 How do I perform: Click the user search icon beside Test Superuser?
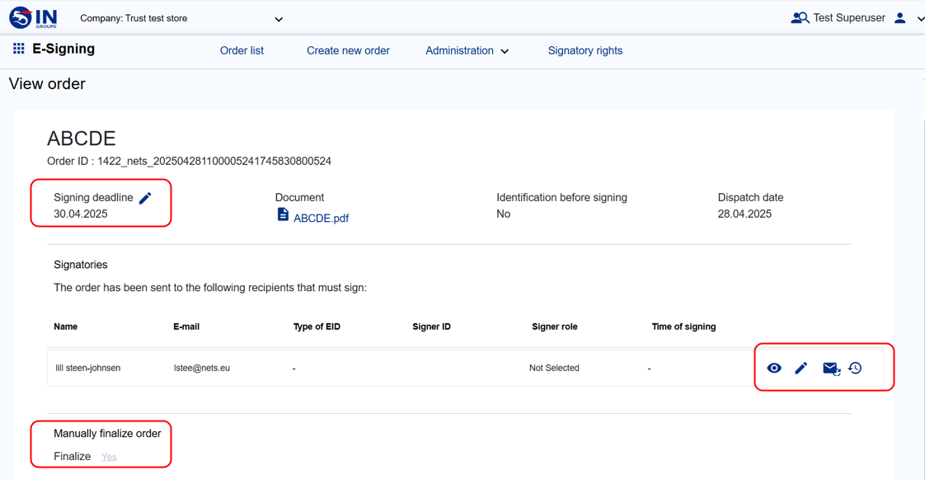[799, 18]
